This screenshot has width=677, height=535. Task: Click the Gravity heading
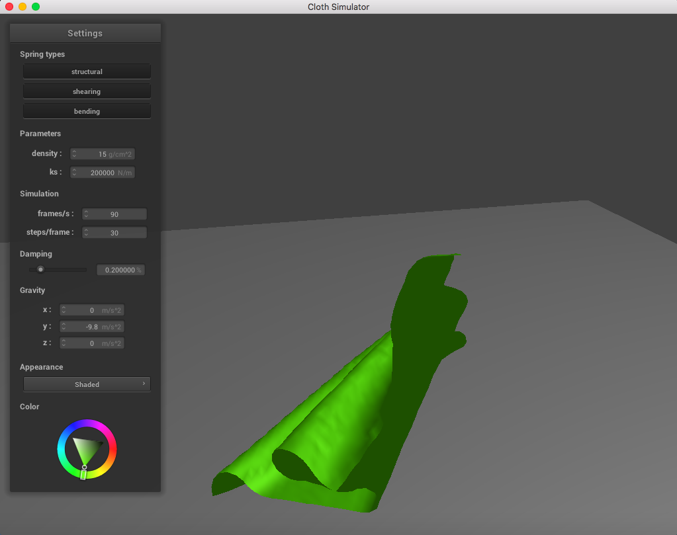click(32, 290)
